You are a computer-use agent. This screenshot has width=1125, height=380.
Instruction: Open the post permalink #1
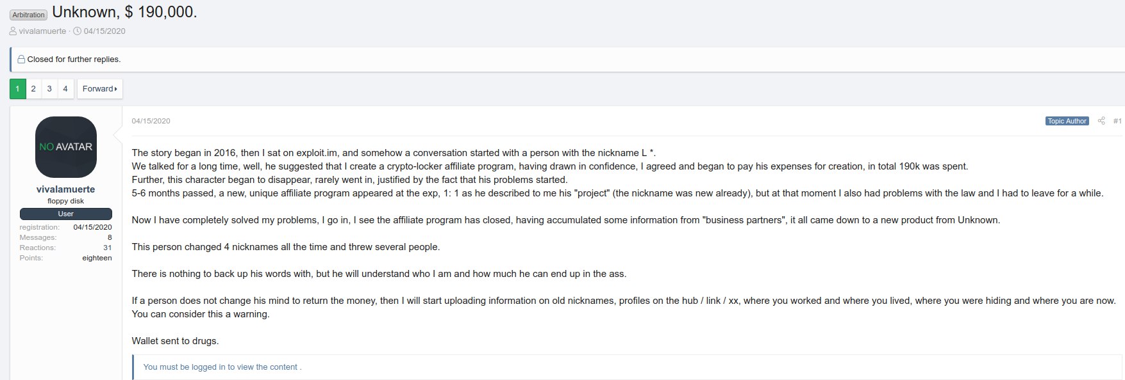pos(1117,121)
